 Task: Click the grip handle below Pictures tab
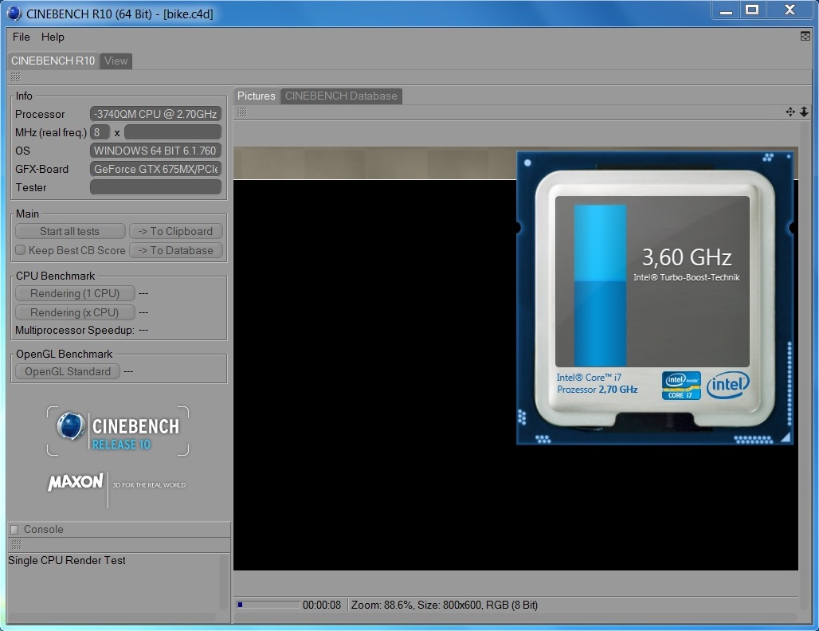242,112
